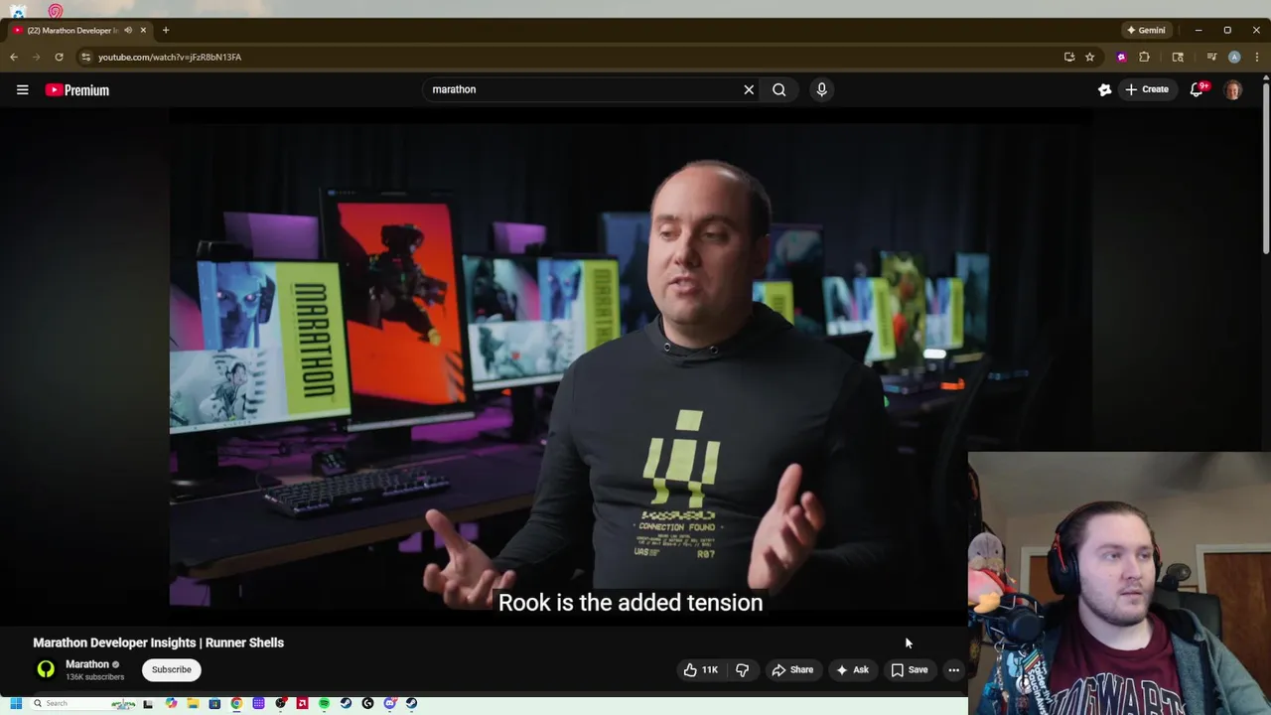Go to YouTube Premium home logo
This screenshot has width=1271, height=715.
76,89
